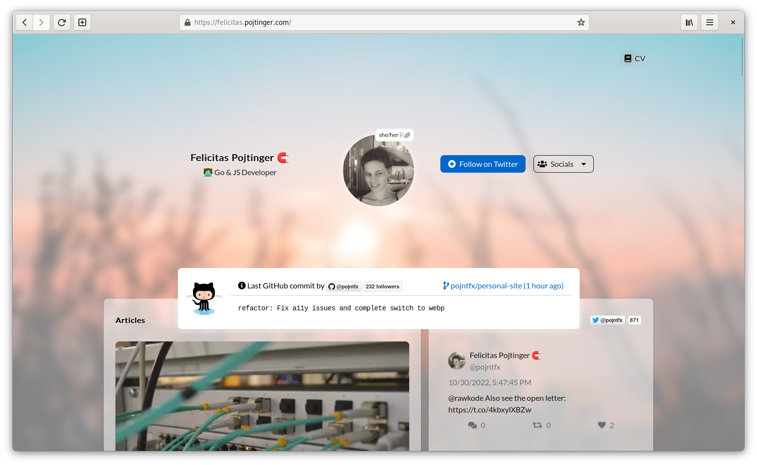757x465 pixels.
Task: Open the CV link
Action: point(635,58)
